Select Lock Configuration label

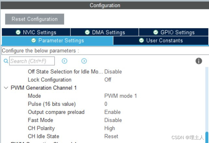tap(49, 80)
